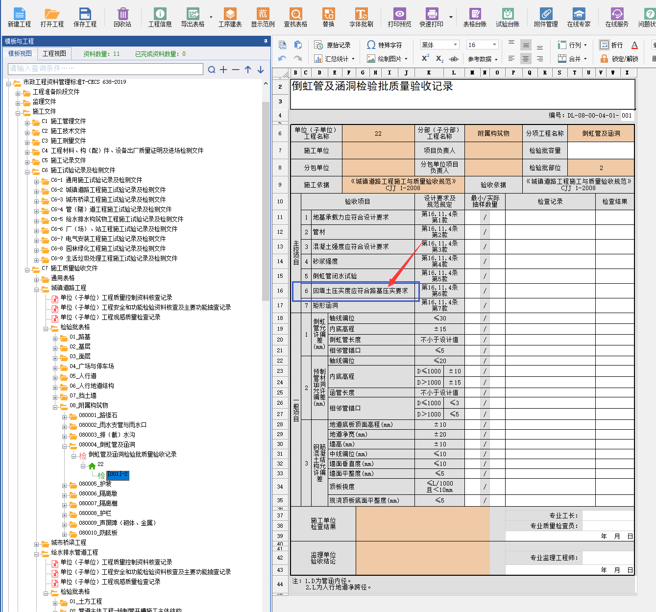Open 在线服务 online service
This screenshot has width=656, height=612.
tap(617, 18)
